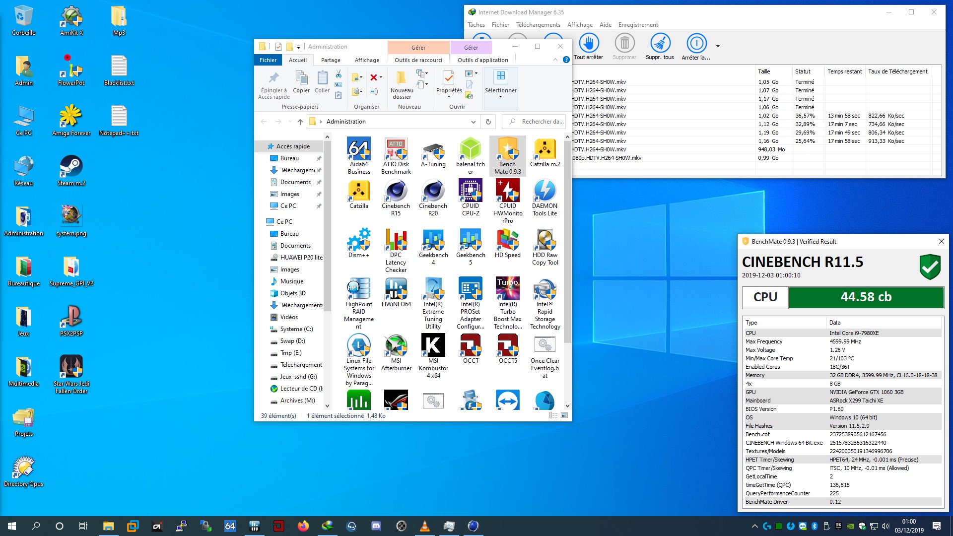Switch to Affichage ribbon tab in Explorer
953x536 pixels.
point(367,60)
